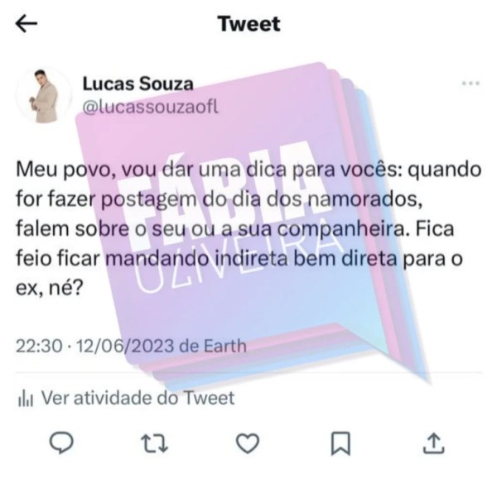Viewport: 497px width, 479px height.
Task: Go back using the left arrow
Action: click(x=27, y=24)
